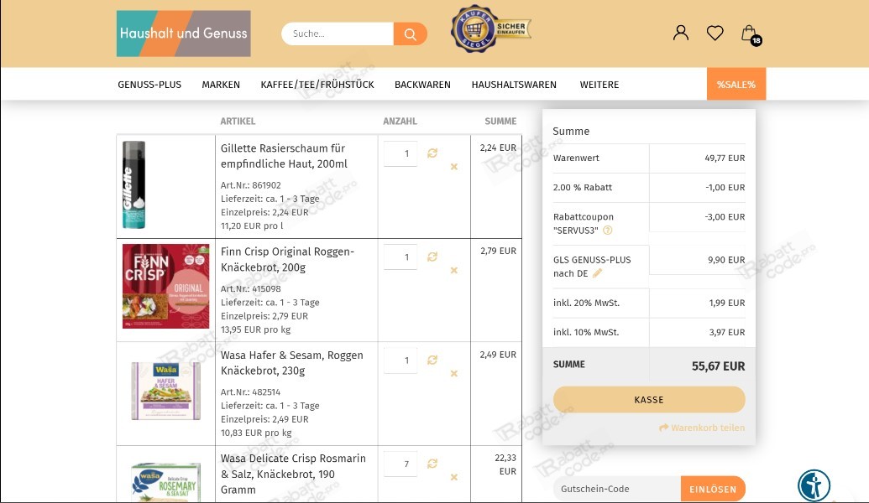Viewport: 869px width, 503px height.
Task: Click the Gillette shaving foam thumbnail
Action: click(133, 184)
